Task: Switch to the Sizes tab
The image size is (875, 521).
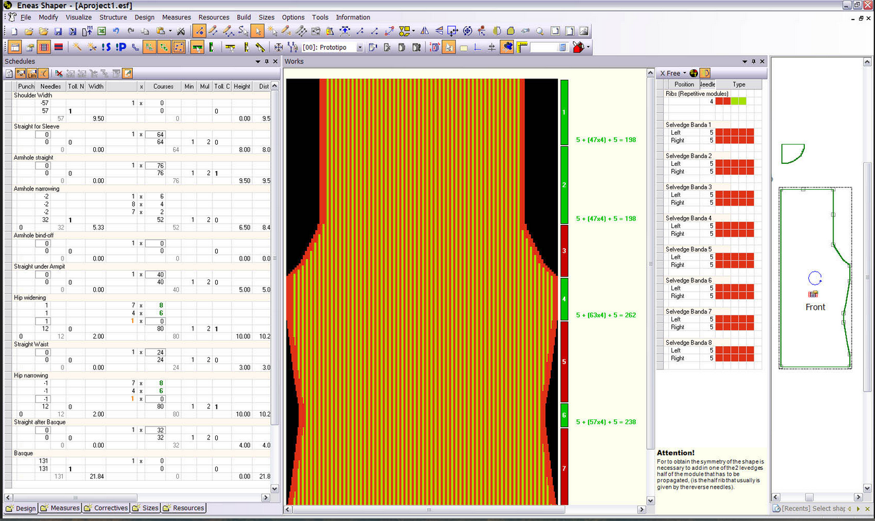Action: pos(146,508)
